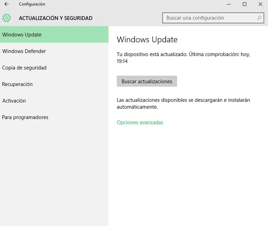Screen dimensions: 268x226
Task: Click the Windows Update page heading
Action: point(147,40)
